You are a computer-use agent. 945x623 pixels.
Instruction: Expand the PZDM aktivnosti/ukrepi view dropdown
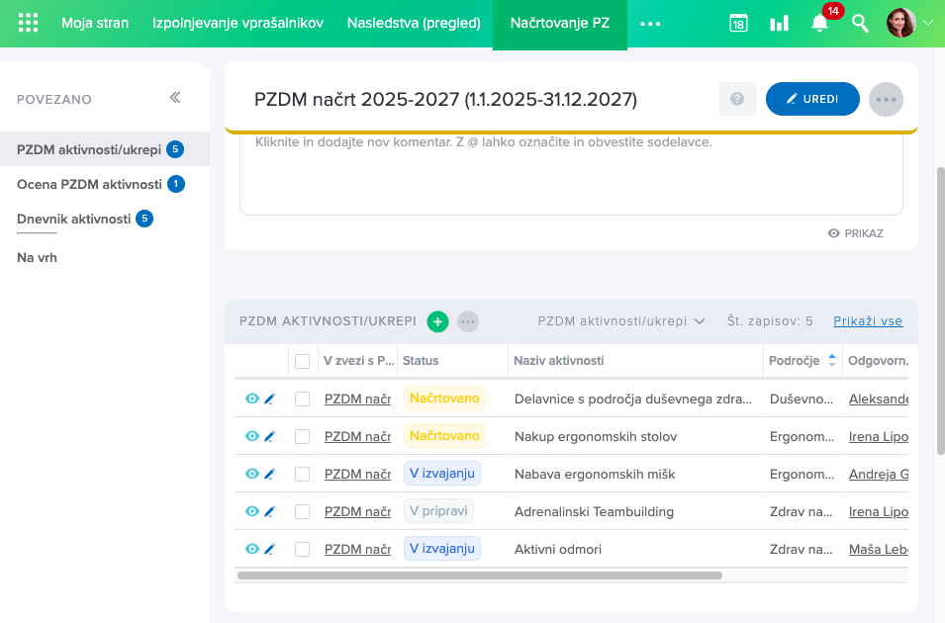pos(620,321)
